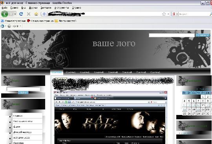The height and width of the screenshot is (144, 212).
Task: Open the Вид menu
Action: [24, 8]
